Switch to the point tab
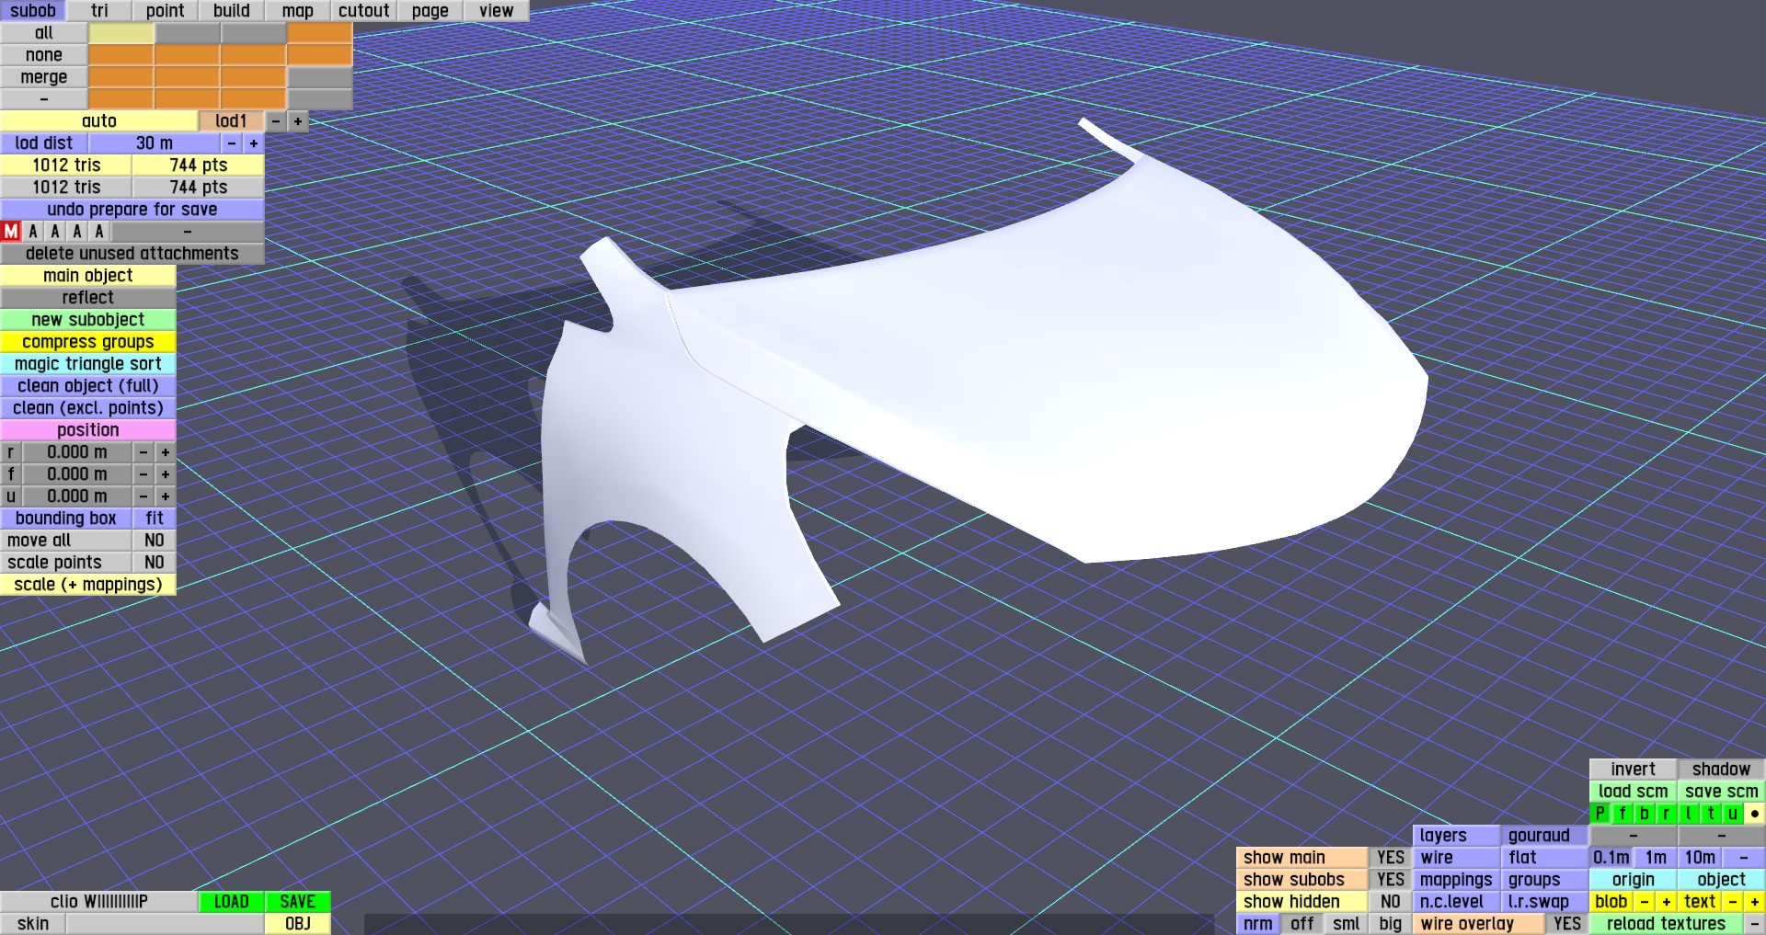The width and height of the screenshot is (1766, 935). (x=166, y=11)
